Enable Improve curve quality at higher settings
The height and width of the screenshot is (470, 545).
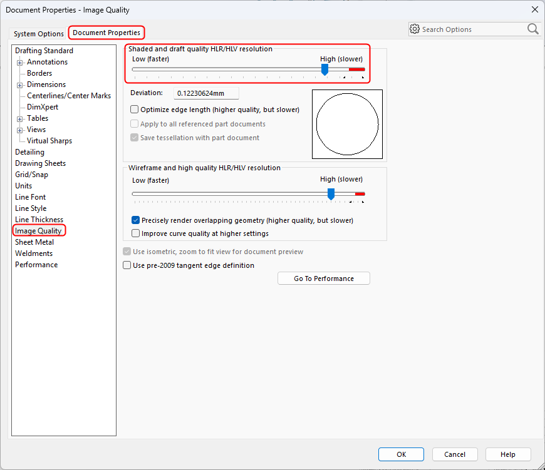[136, 233]
